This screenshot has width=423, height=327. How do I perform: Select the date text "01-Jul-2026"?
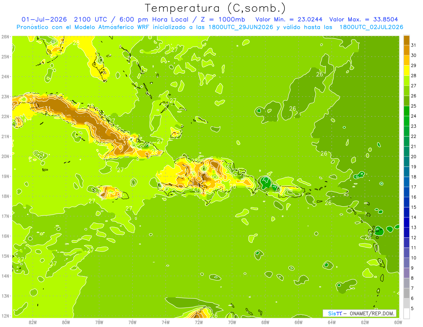[43, 19]
